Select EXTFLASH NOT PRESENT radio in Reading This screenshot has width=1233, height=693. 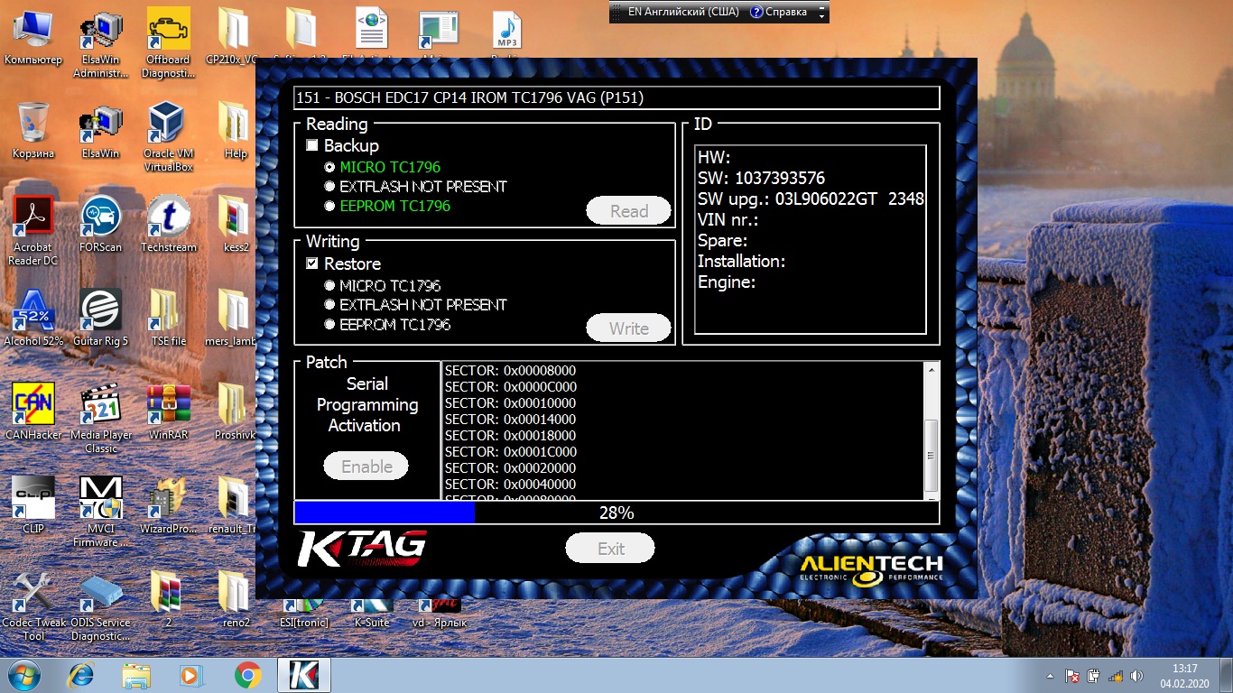[x=330, y=187]
